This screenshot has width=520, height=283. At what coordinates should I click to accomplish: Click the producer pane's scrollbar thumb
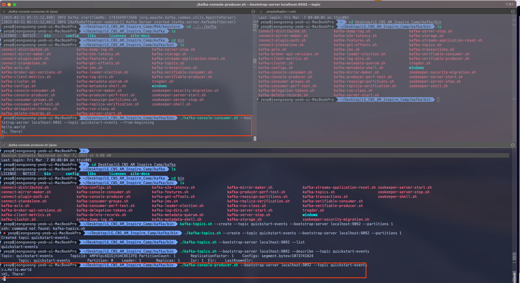tap(514, 277)
